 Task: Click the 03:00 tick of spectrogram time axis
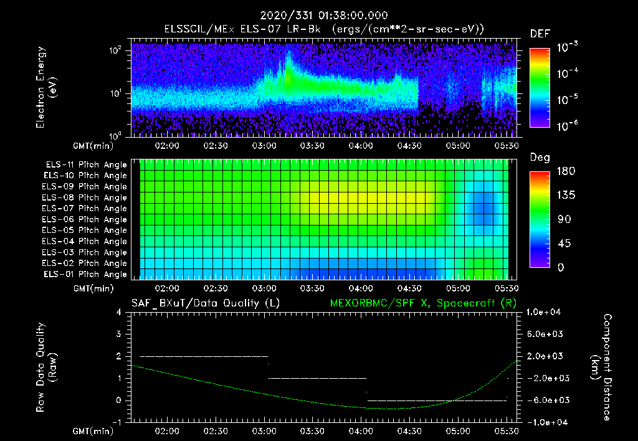coord(264,146)
